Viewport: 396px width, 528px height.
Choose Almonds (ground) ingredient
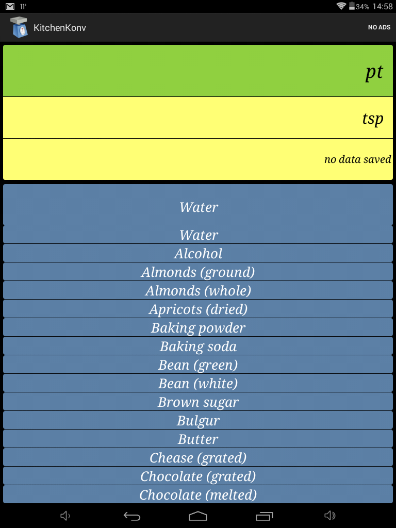[x=198, y=272]
